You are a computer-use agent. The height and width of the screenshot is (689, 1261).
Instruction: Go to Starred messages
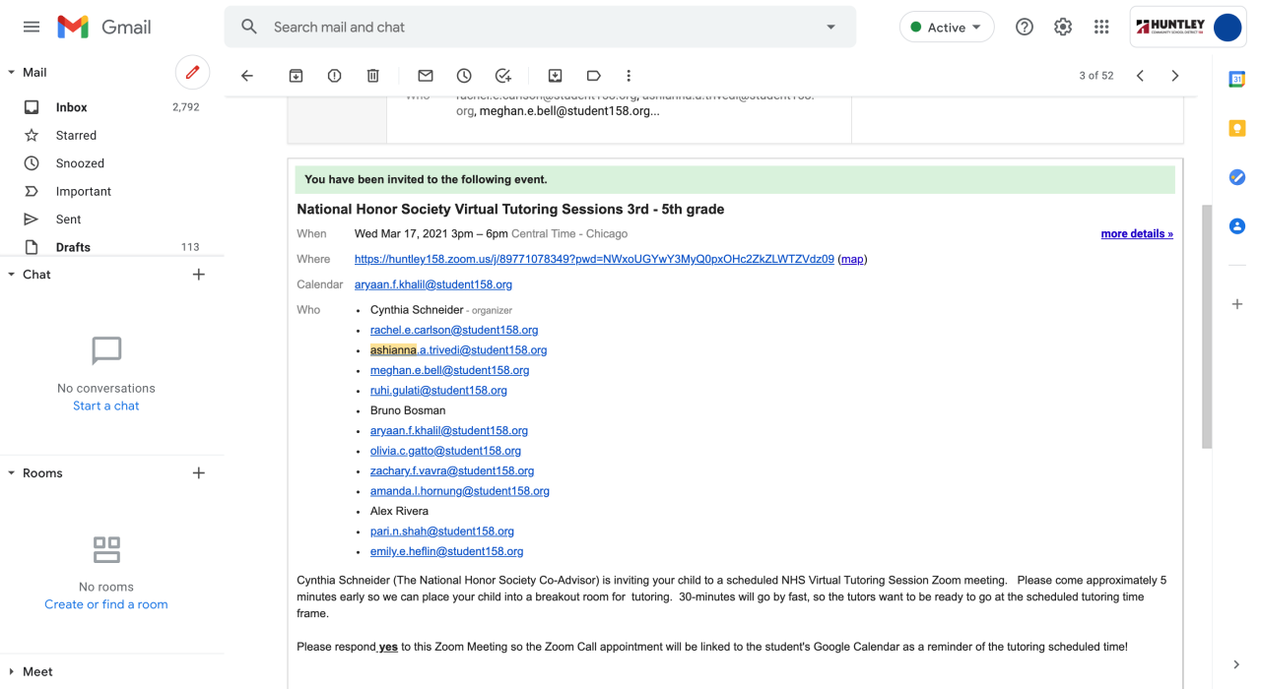tap(76, 135)
